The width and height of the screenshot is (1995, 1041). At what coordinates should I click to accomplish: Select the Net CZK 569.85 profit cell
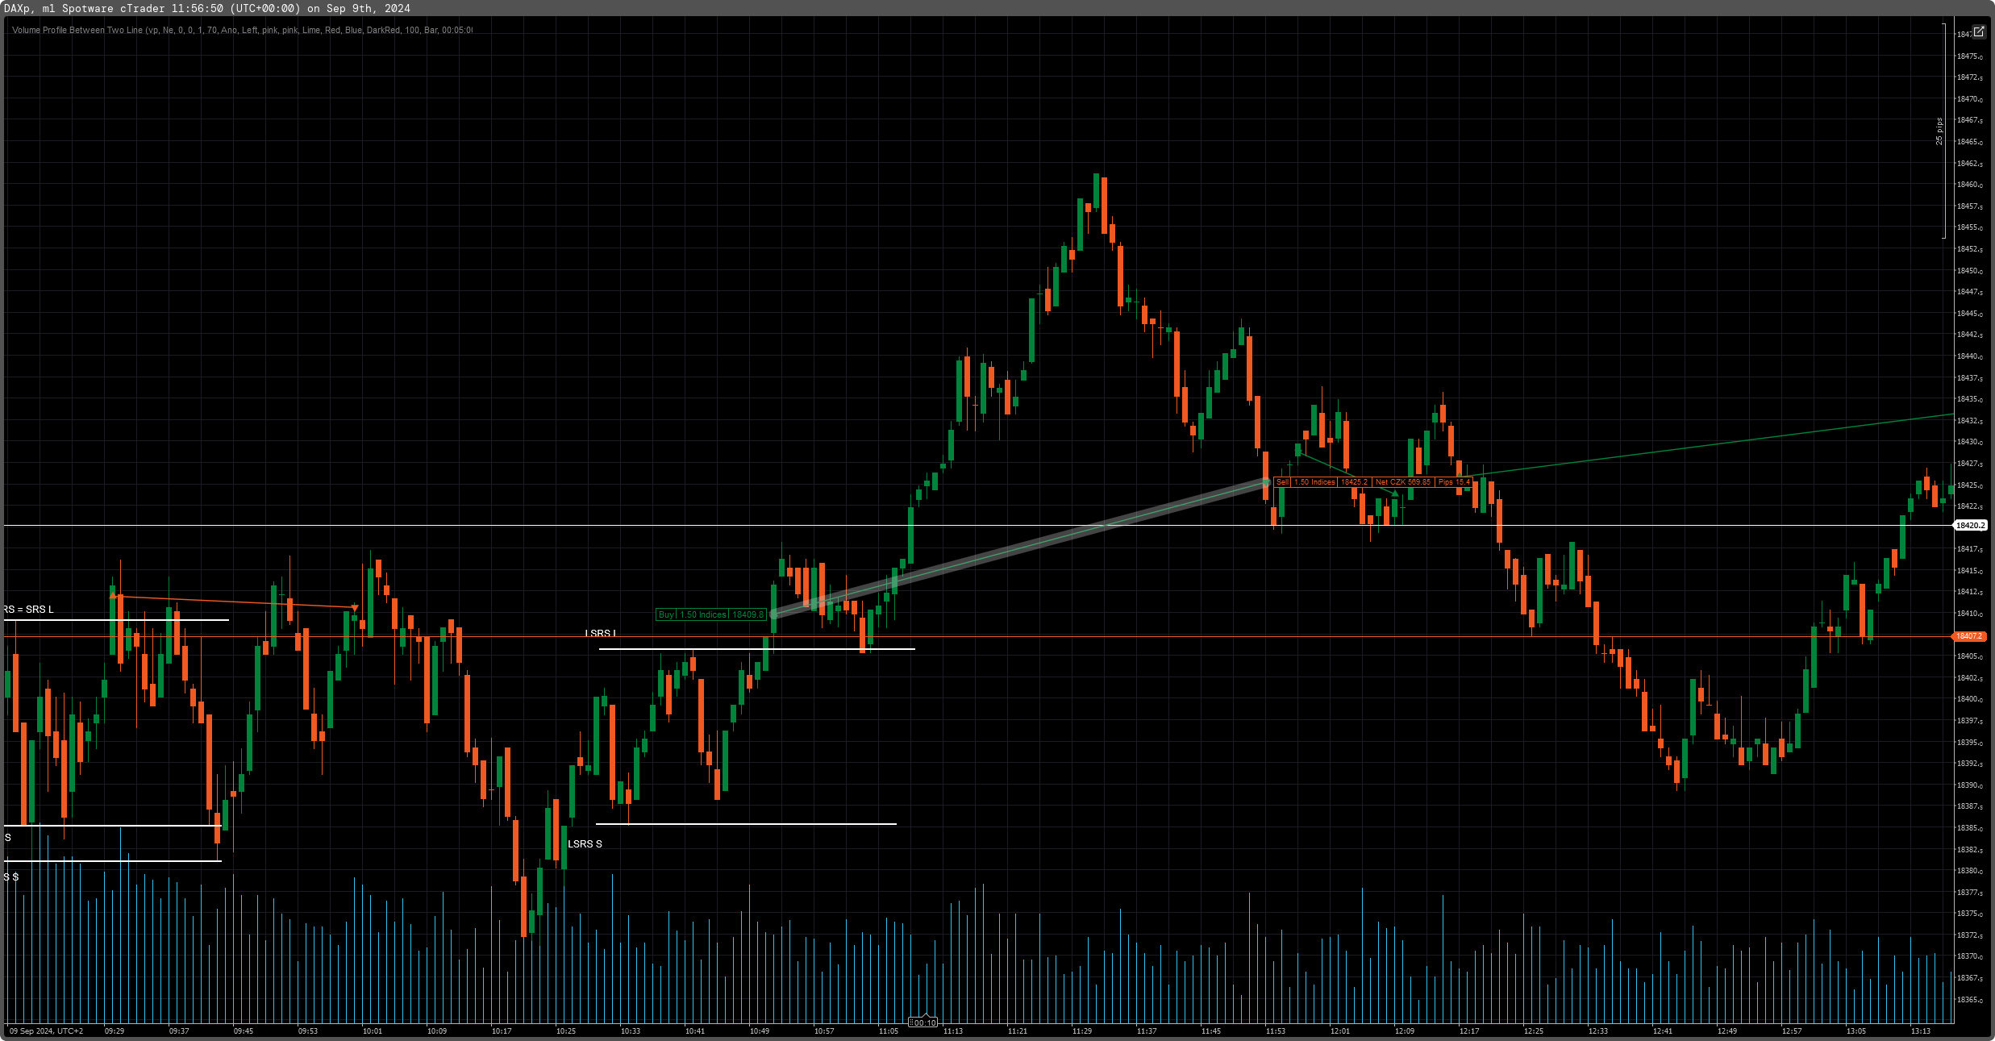click(1403, 482)
